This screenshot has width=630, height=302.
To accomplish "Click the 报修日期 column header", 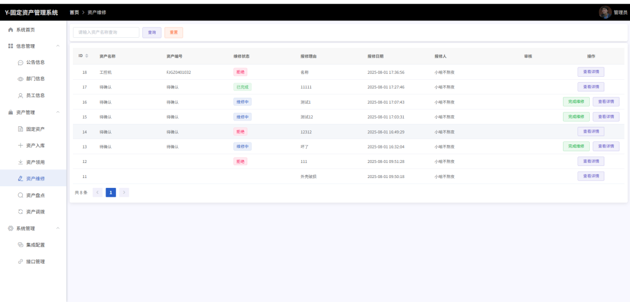I will click(375, 56).
